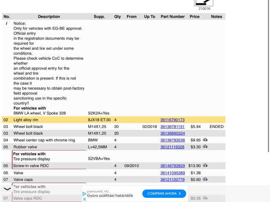
Task: Open part number 36146792829 link
Action: point(172,166)
